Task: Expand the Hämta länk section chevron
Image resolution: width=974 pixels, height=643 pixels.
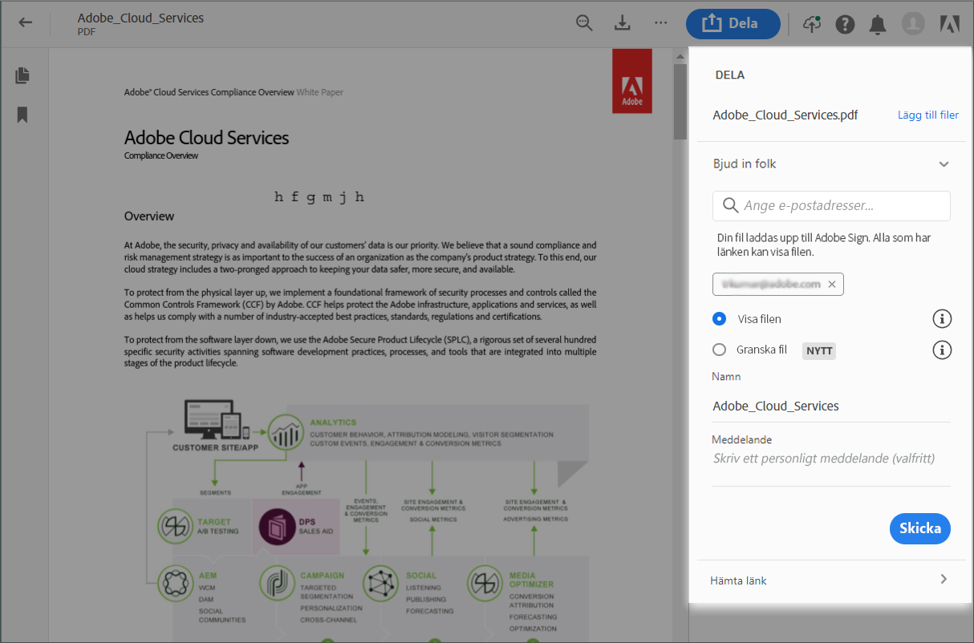Action: tap(944, 579)
